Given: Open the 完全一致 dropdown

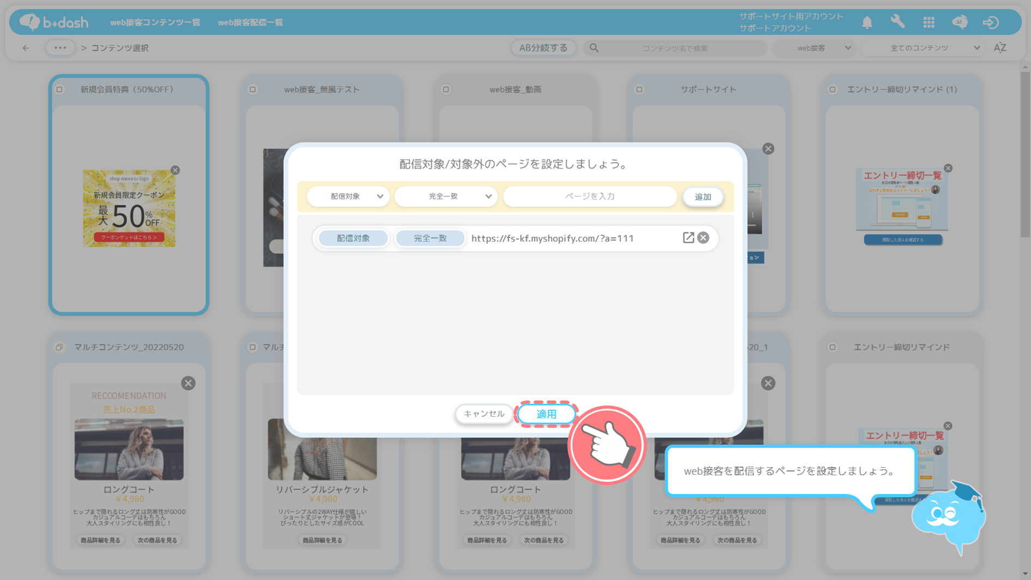Looking at the screenshot, I should [446, 196].
